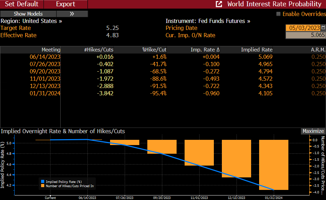The image size is (326, 200).
Task: Click the Implied Rate column header
Action: coord(257,50)
